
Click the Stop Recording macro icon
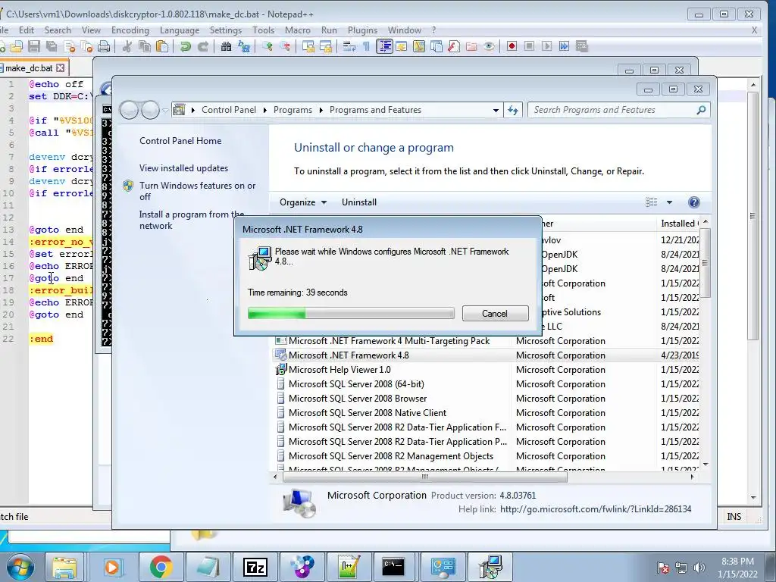coord(529,46)
